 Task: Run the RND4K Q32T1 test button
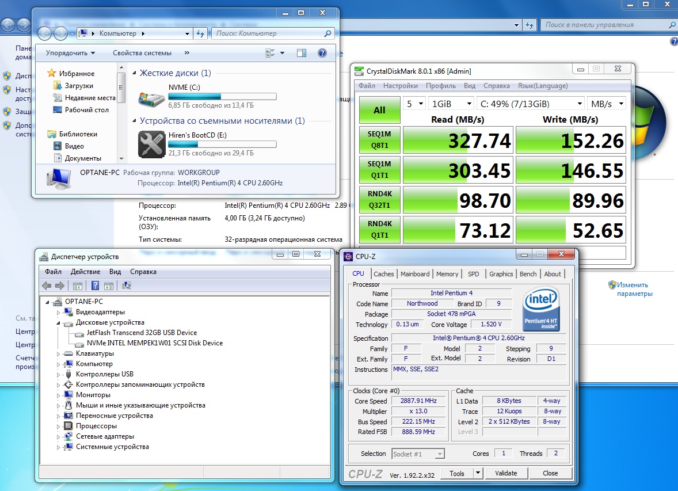pyautogui.click(x=379, y=199)
